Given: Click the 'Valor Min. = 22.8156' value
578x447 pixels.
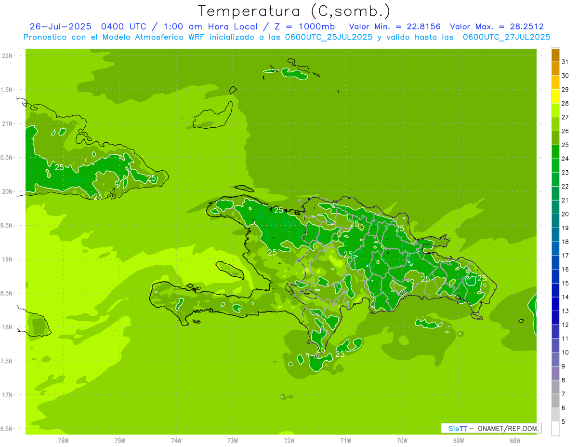Looking at the screenshot, I should [x=395, y=27].
